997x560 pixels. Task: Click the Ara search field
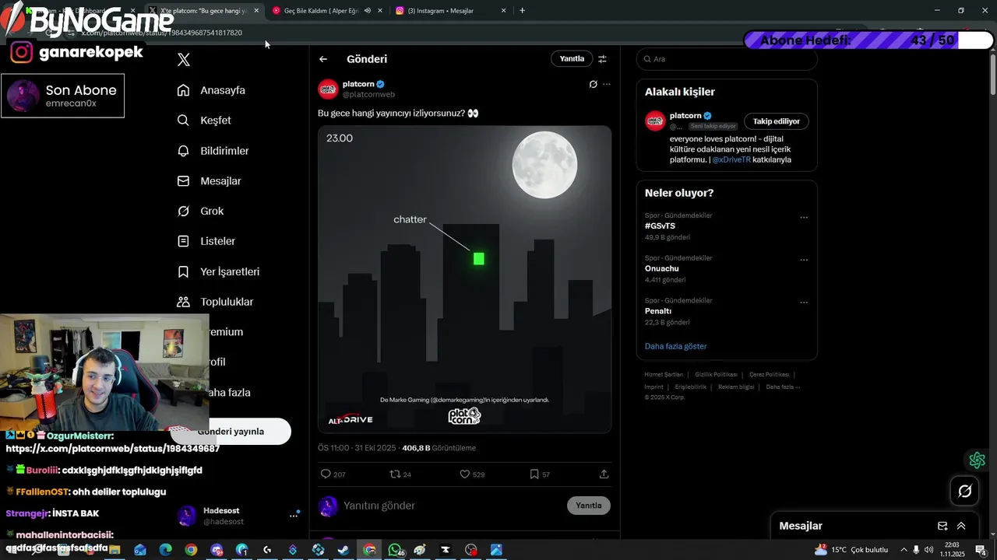coord(727,59)
